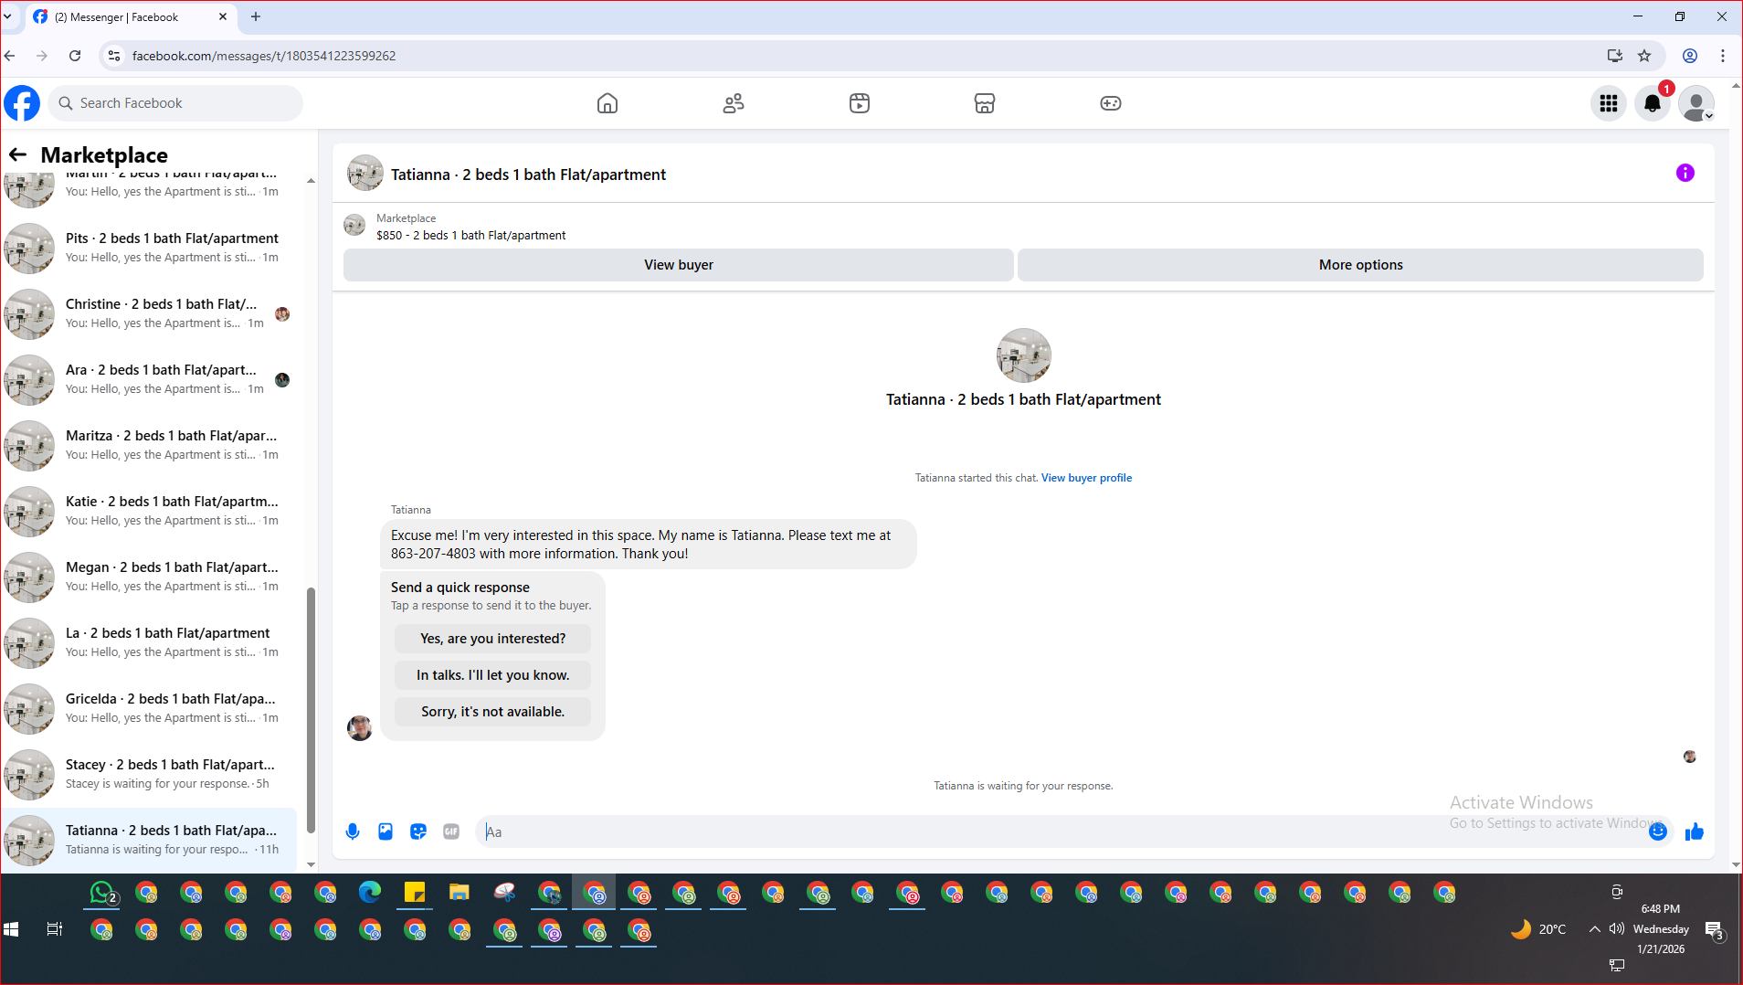Open the Friends icon in top navigation

[x=734, y=103]
